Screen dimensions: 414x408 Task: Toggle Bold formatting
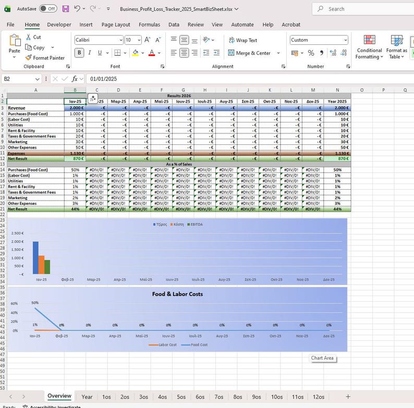pyautogui.click(x=79, y=53)
